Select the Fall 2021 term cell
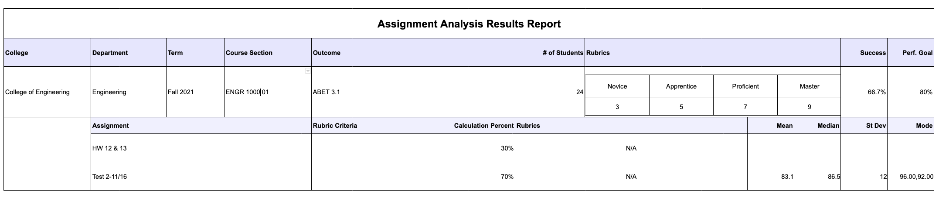Viewport: 939px width, 198px height. [180, 92]
